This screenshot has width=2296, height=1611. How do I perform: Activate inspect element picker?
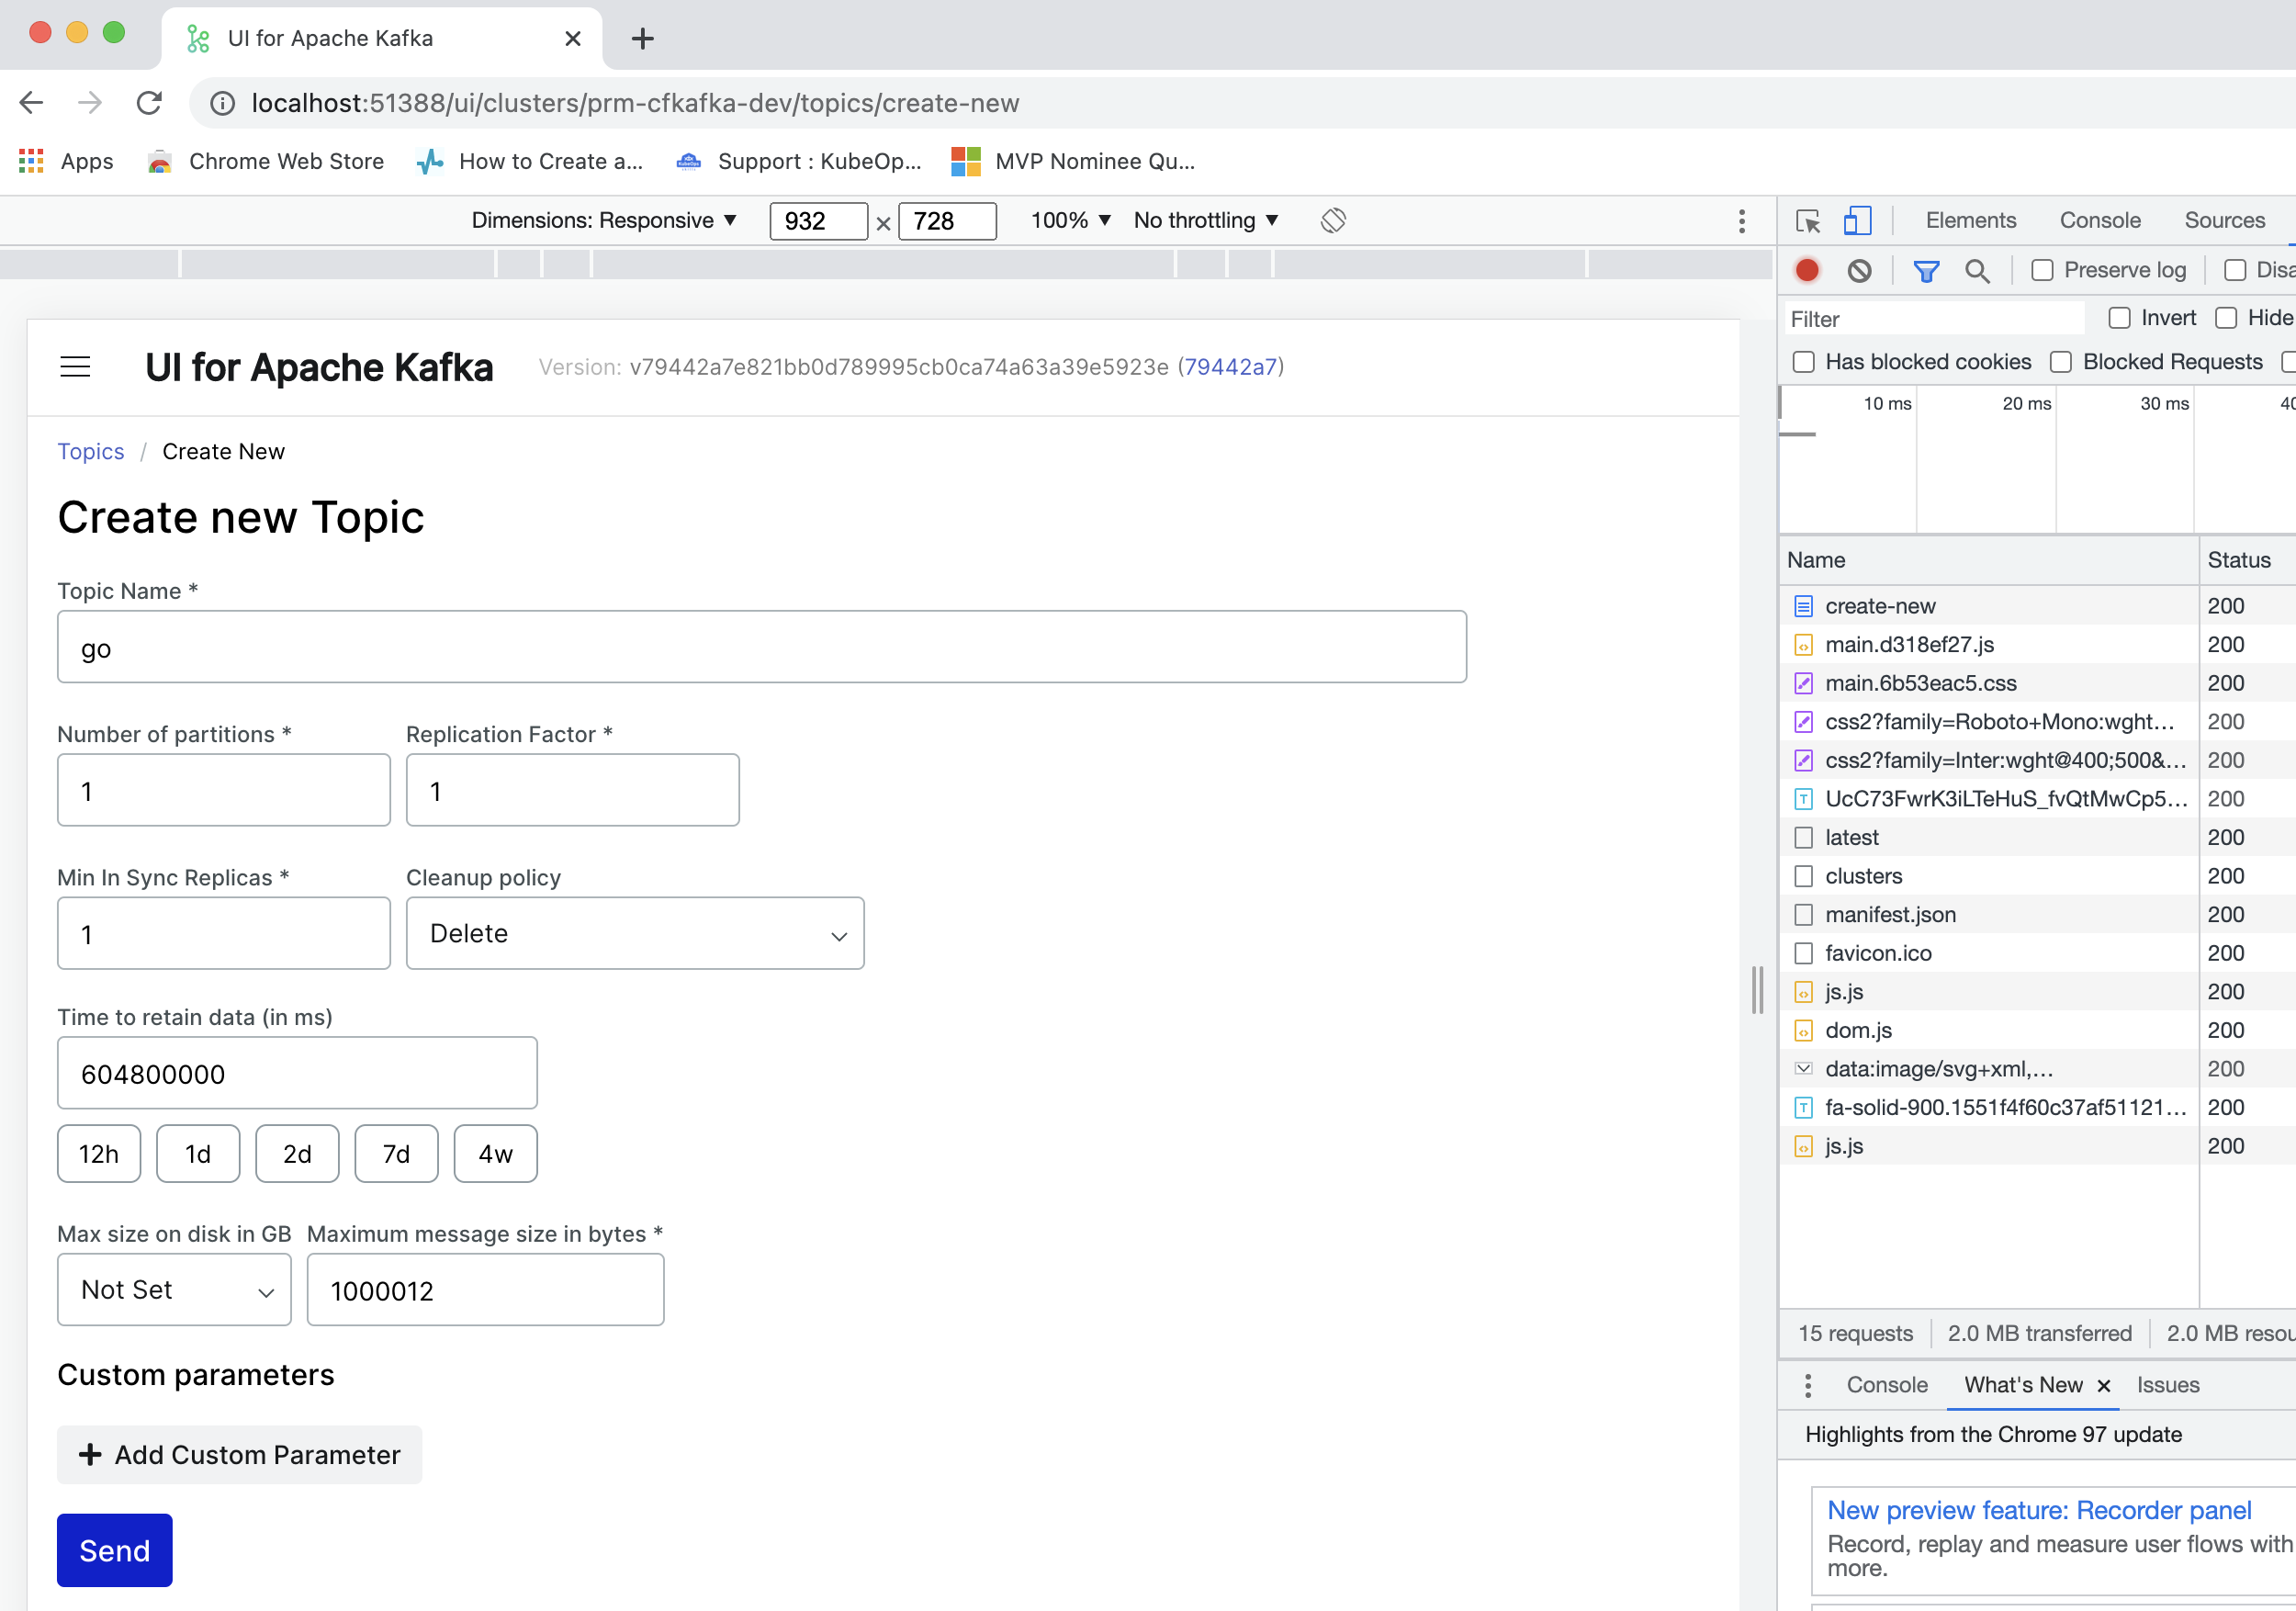pos(1808,220)
